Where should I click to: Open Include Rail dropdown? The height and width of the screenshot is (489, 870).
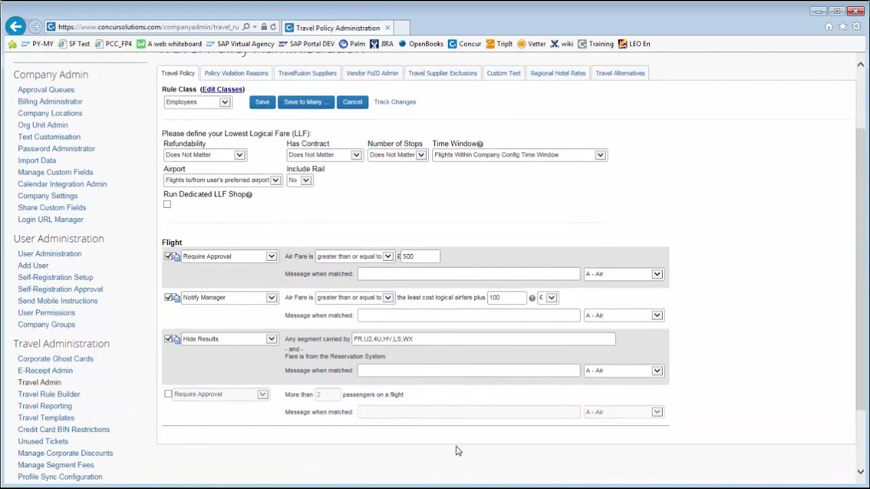[x=299, y=180]
